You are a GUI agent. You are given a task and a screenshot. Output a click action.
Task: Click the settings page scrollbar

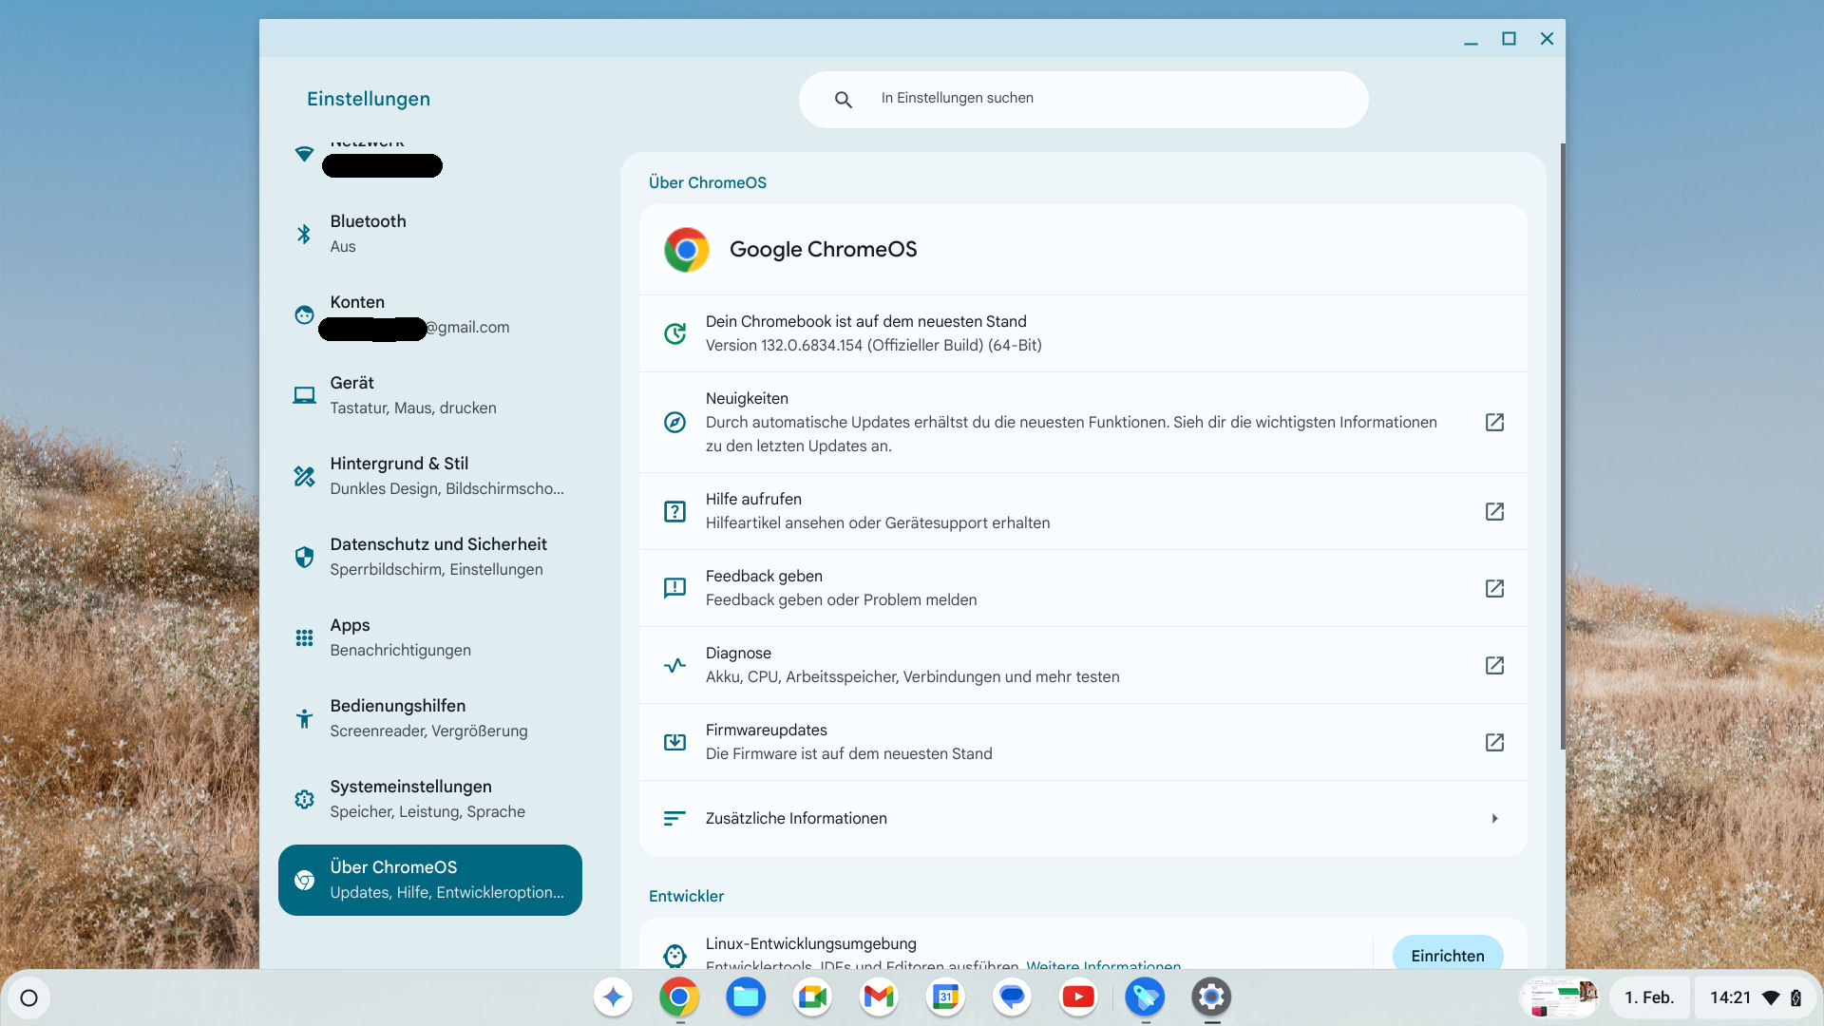click(x=1562, y=446)
